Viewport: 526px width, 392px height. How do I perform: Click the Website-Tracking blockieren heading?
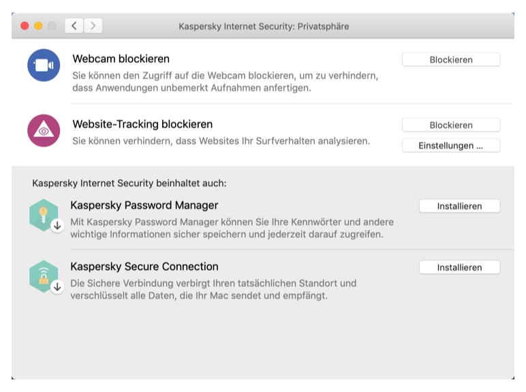(142, 125)
